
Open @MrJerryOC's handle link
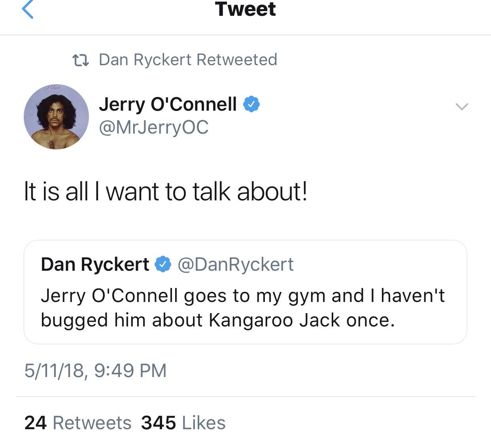pos(154,128)
